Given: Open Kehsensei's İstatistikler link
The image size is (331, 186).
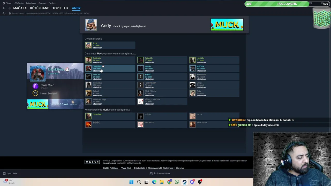Looking at the screenshot, I should click(x=201, y=79).
